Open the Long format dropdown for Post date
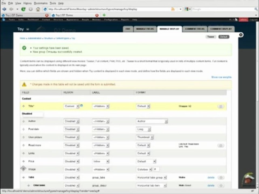259x194 pixels. 143,129
